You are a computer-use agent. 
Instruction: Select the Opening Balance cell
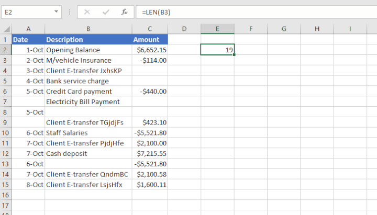pos(88,50)
